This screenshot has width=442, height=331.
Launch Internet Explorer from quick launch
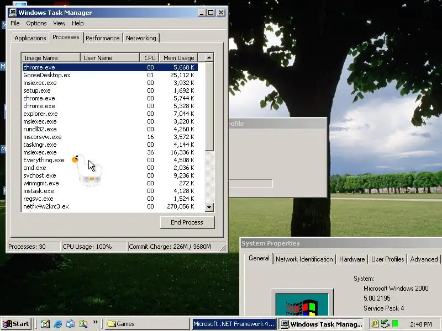click(x=58, y=324)
